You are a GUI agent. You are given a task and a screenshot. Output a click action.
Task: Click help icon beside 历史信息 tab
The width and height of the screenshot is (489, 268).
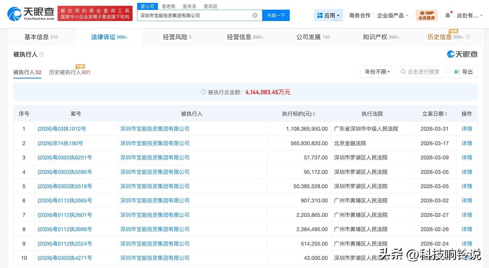[x=468, y=37]
